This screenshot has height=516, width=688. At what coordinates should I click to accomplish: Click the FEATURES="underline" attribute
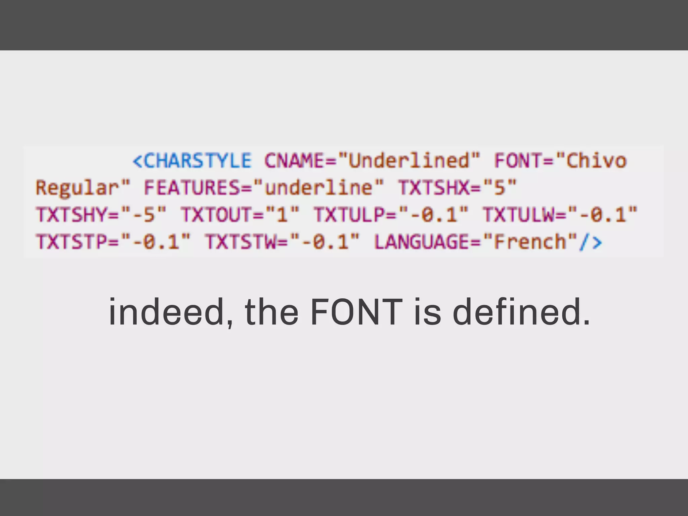coord(264,187)
